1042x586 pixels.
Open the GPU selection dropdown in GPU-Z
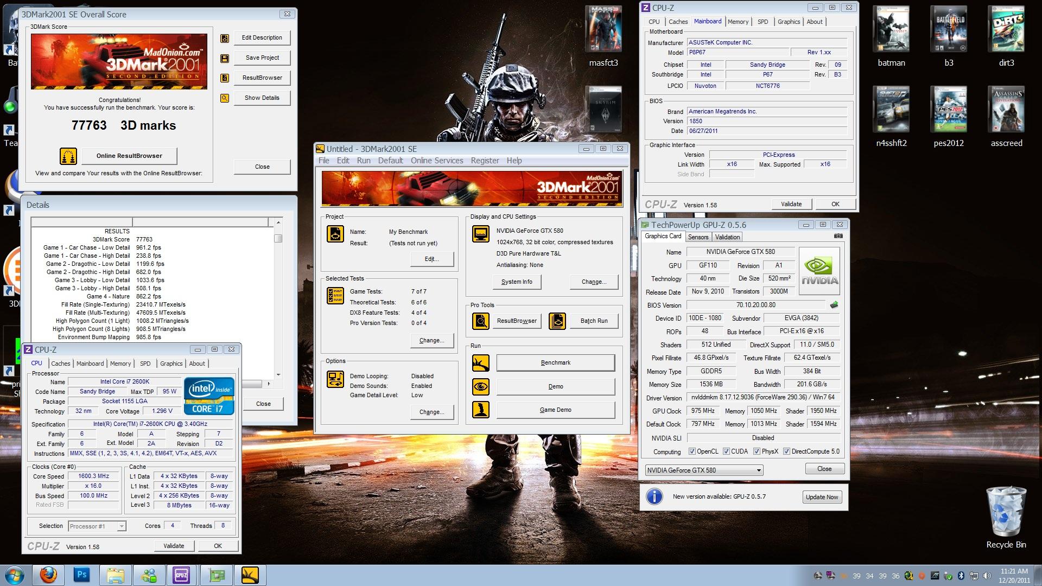click(704, 470)
